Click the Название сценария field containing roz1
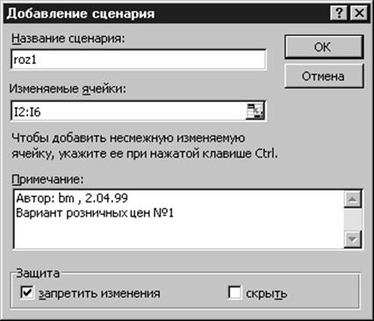This screenshot has height=321, width=374. click(139, 60)
